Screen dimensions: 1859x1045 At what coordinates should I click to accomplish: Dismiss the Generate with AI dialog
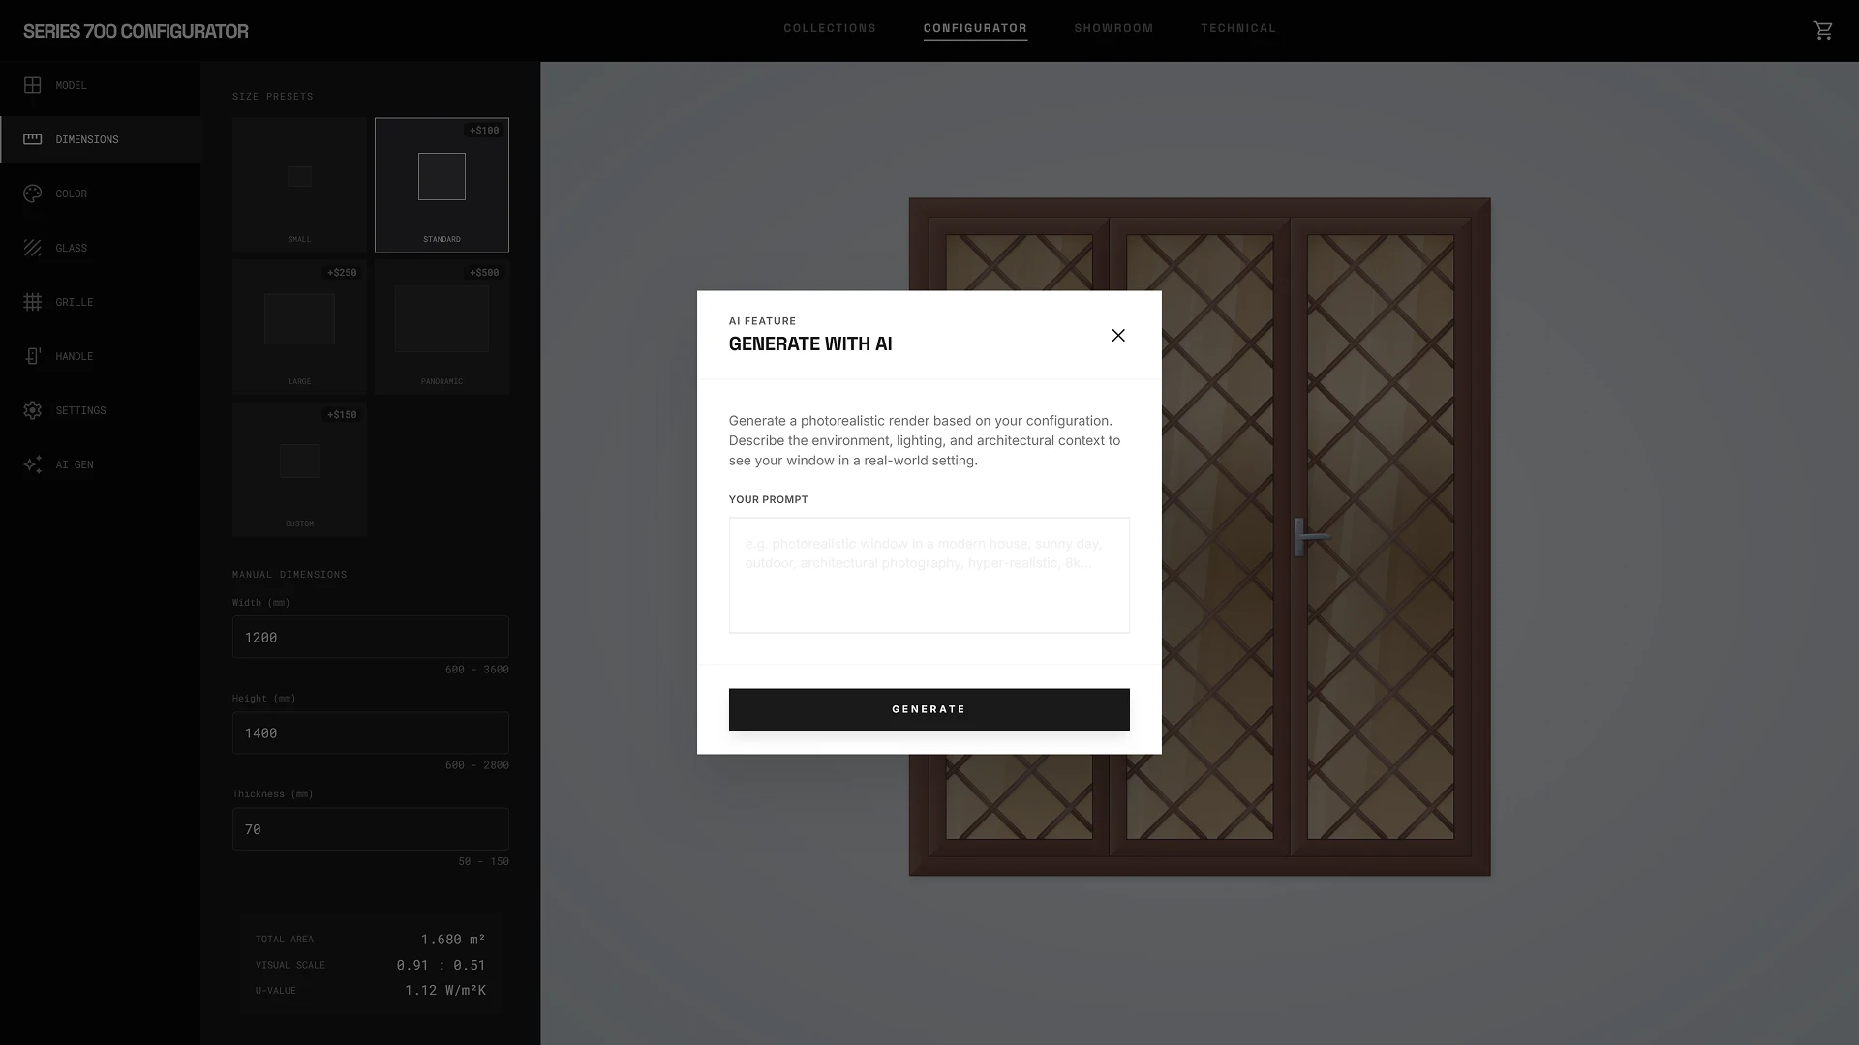(x=1118, y=335)
